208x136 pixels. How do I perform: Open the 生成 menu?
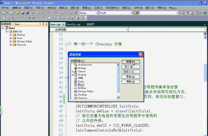coord(52,8)
